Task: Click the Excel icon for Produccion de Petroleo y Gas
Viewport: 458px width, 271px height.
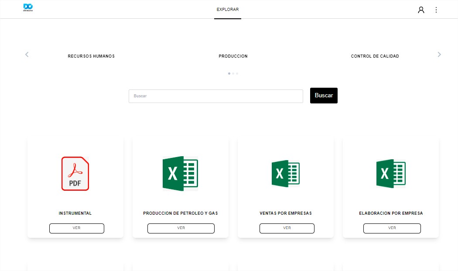Action: tap(180, 174)
